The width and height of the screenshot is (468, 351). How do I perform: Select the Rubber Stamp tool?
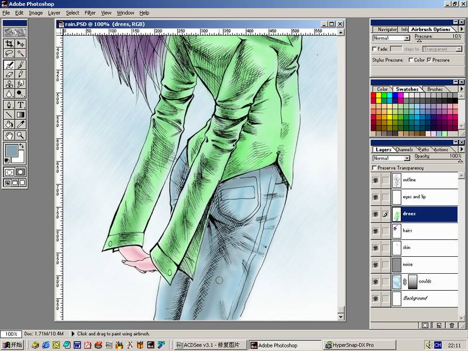(x=9, y=84)
